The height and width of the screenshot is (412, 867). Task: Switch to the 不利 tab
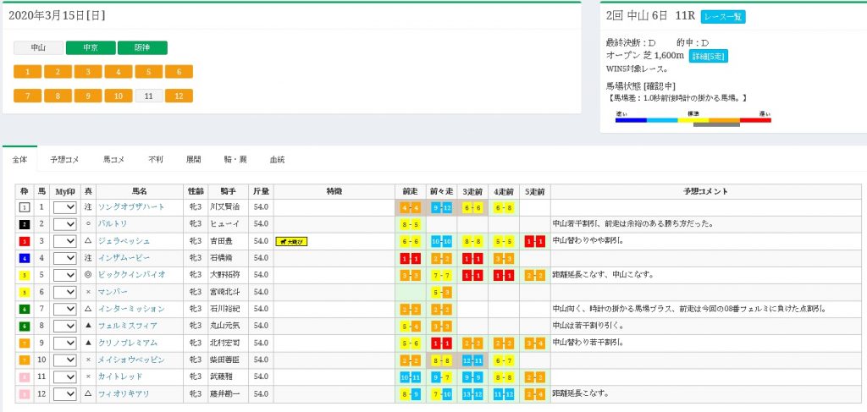pyautogui.click(x=156, y=160)
